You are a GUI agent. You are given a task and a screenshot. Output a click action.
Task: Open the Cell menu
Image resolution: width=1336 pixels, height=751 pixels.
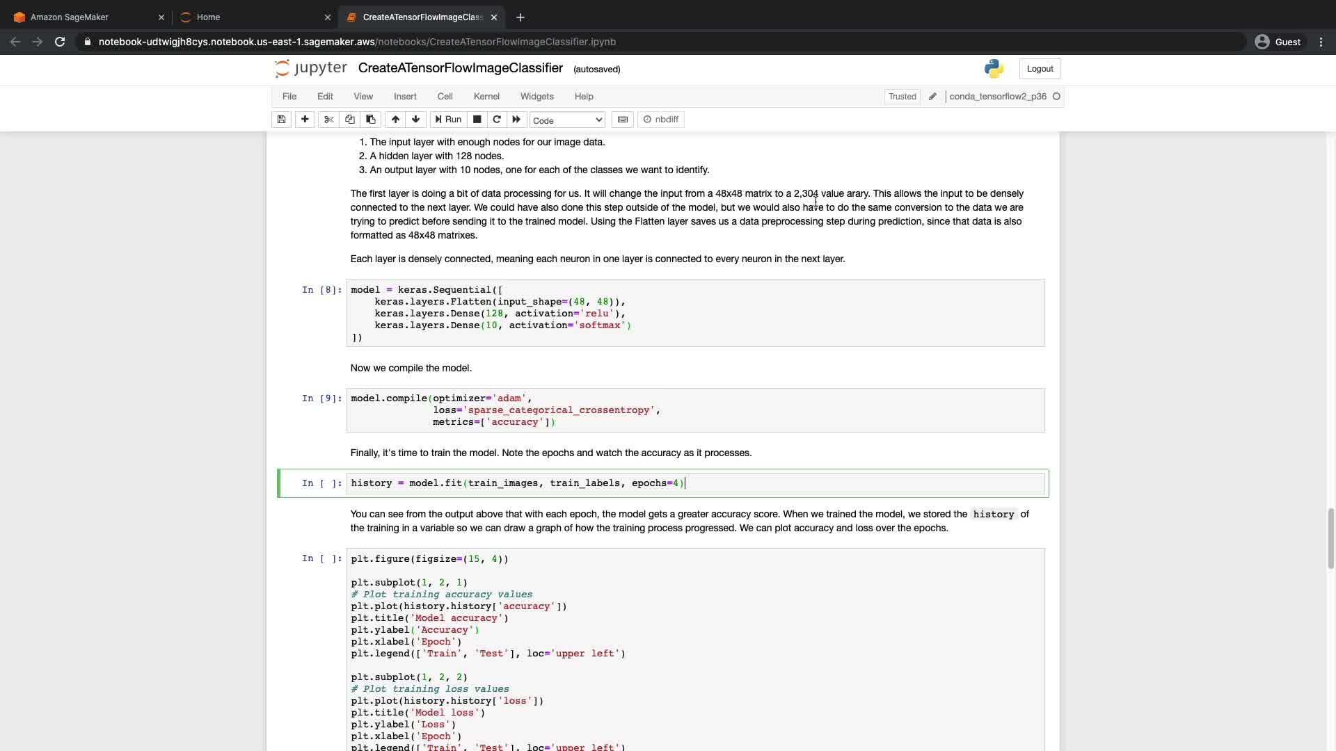tap(445, 97)
